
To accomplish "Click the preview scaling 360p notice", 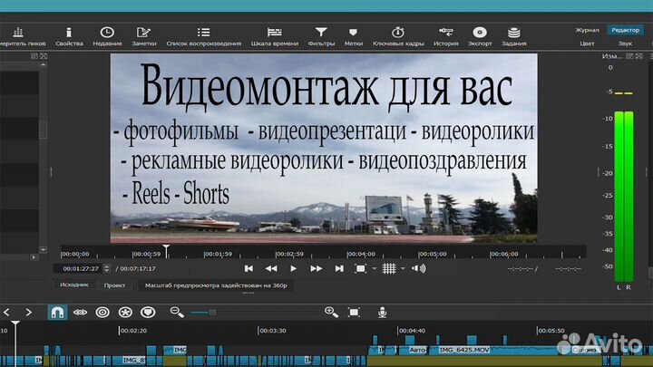I will pos(216,285).
